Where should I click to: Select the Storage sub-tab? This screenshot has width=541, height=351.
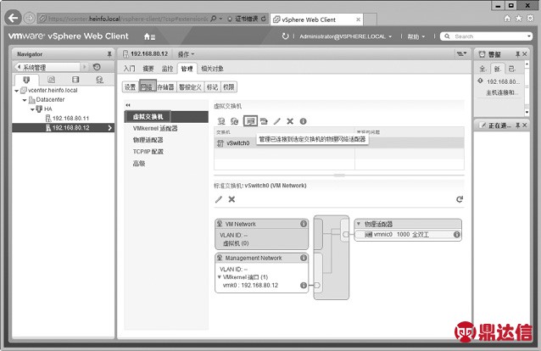pyautogui.click(x=165, y=87)
